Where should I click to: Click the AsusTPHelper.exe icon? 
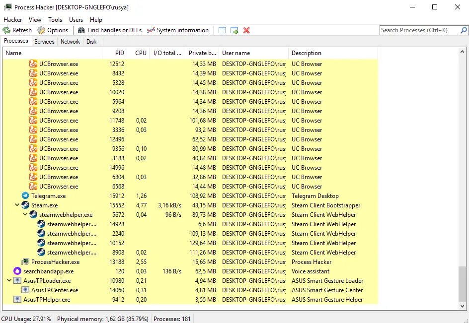17,299
